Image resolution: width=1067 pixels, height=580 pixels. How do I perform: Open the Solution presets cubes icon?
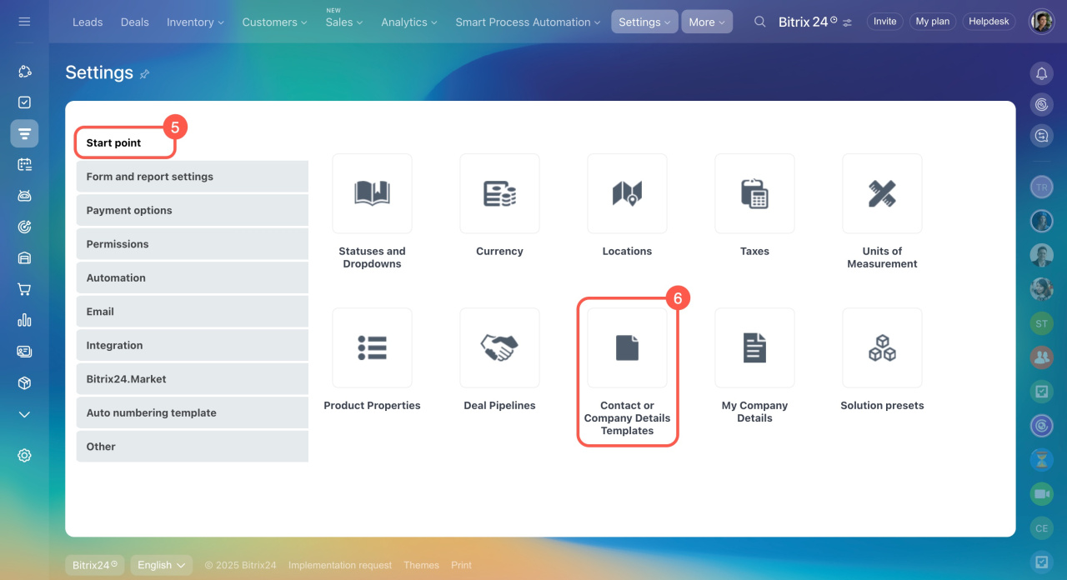[x=882, y=347]
